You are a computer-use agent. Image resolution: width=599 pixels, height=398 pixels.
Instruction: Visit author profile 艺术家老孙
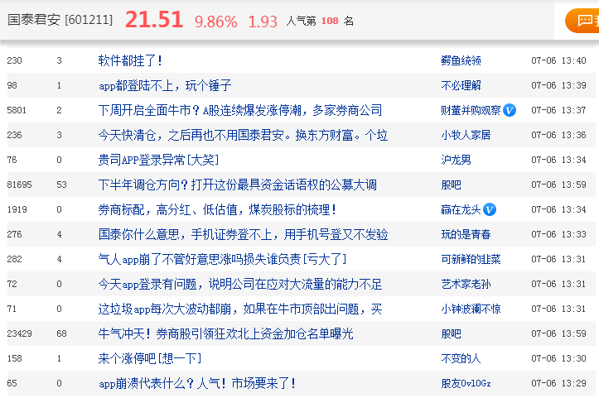click(x=466, y=284)
